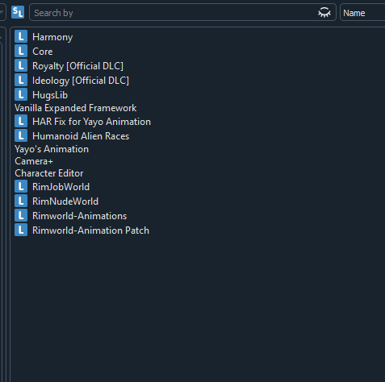Select Humanoid Alien Races mod entry
Image resolution: width=385 pixels, height=382 pixels.
click(81, 136)
